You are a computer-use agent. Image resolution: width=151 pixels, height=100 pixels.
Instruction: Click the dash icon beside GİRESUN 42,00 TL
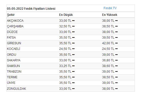coord(117,43)
